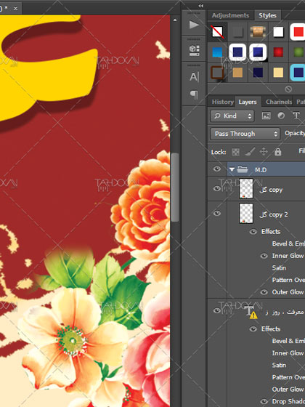The height and width of the screenshot is (407, 305).
Task: Open the Actions panel play icon
Action: click(x=194, y=25)
